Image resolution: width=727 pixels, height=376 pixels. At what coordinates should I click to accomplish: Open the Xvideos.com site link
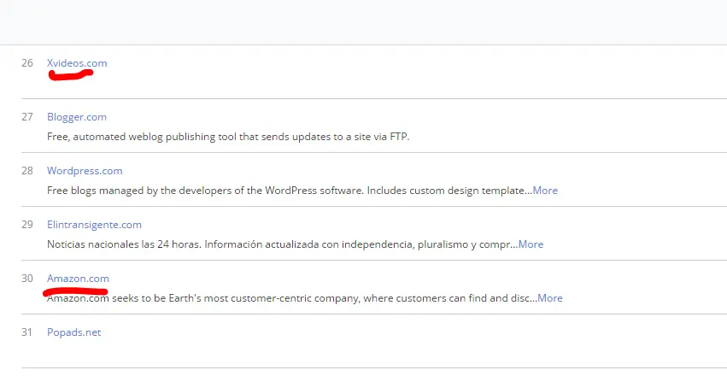coord(77,63)
